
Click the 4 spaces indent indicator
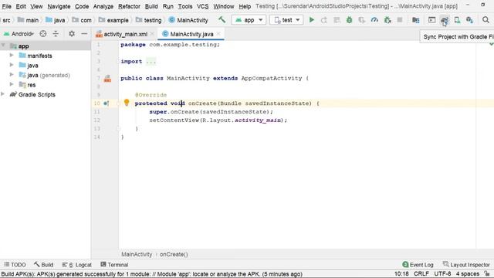pos(468,273)
